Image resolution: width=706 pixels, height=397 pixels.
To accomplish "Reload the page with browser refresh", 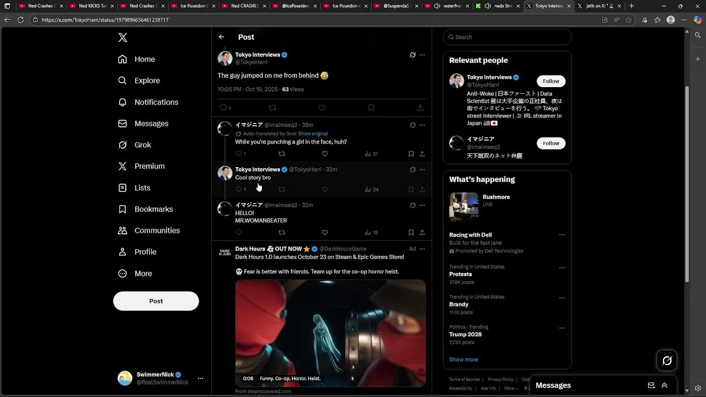I will pyautogui.click(x=20, y=20).
